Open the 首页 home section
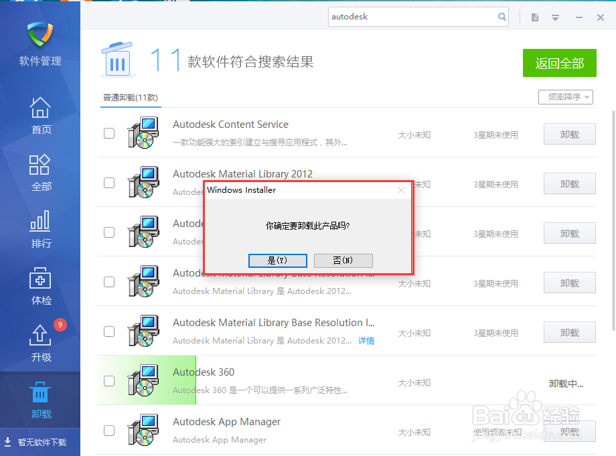Viewport: 616px width, 456px height. click(40, 116)
